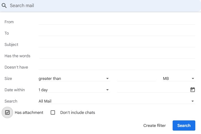Click the 'Don't include chats' label text

tap(78, 112)
